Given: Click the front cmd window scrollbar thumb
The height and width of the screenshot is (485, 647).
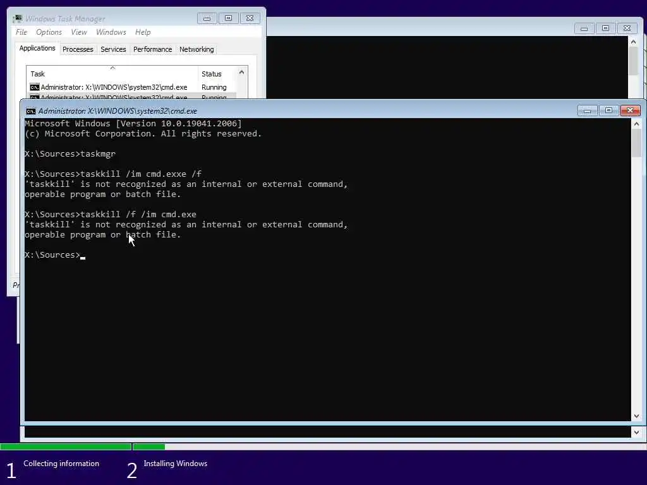Looking at the screenshot, I should pyautogui.click(x=636, y=143).
